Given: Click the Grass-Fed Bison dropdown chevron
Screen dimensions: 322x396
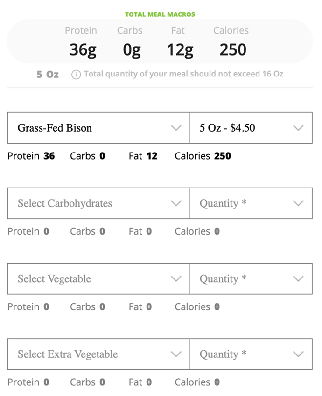Looking at the screenshot, I should (x=176, y=128).
